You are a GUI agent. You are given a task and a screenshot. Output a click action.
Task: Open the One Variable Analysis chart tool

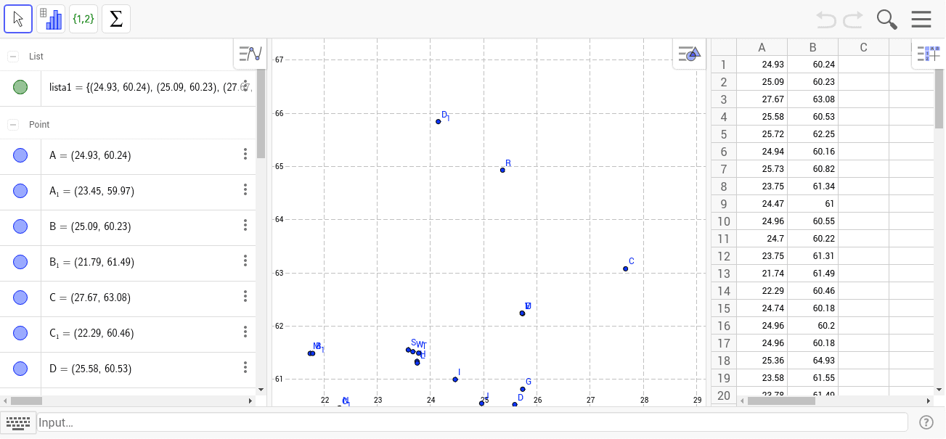(51, 19)
